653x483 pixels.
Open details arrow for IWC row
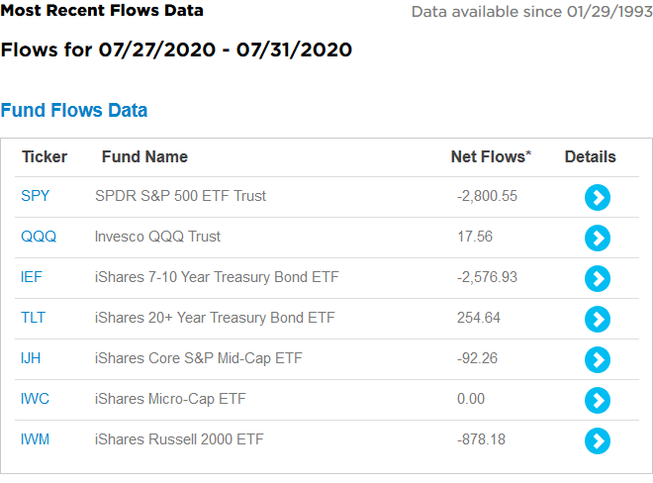(597, 400)
